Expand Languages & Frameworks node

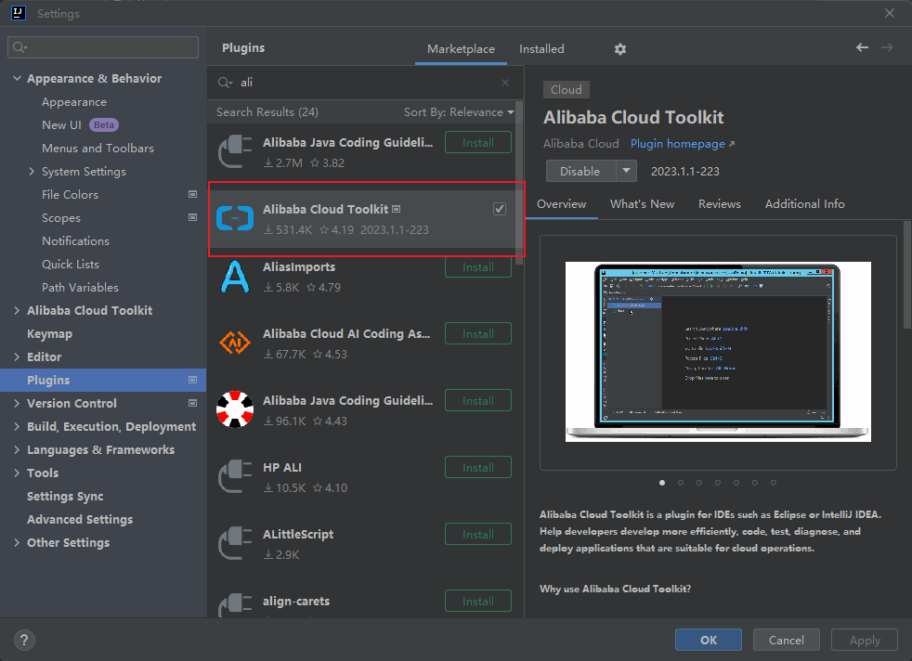(x=17, y=449)
